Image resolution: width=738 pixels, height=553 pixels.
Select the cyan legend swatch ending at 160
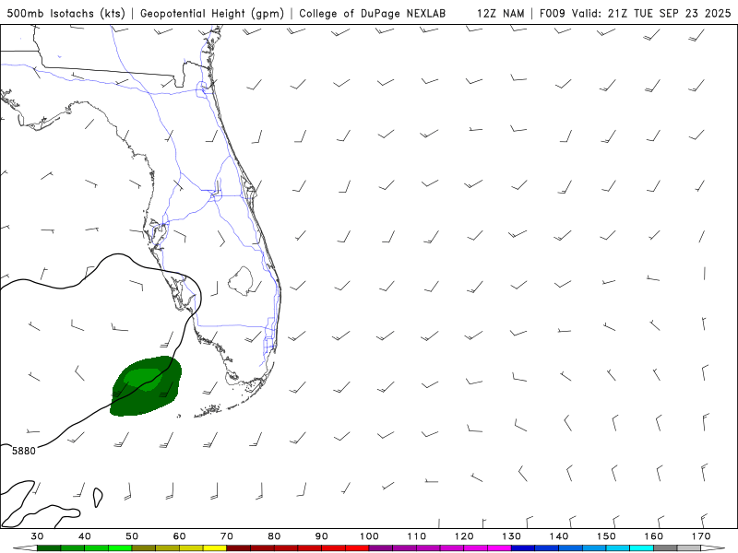click(641, 548)
